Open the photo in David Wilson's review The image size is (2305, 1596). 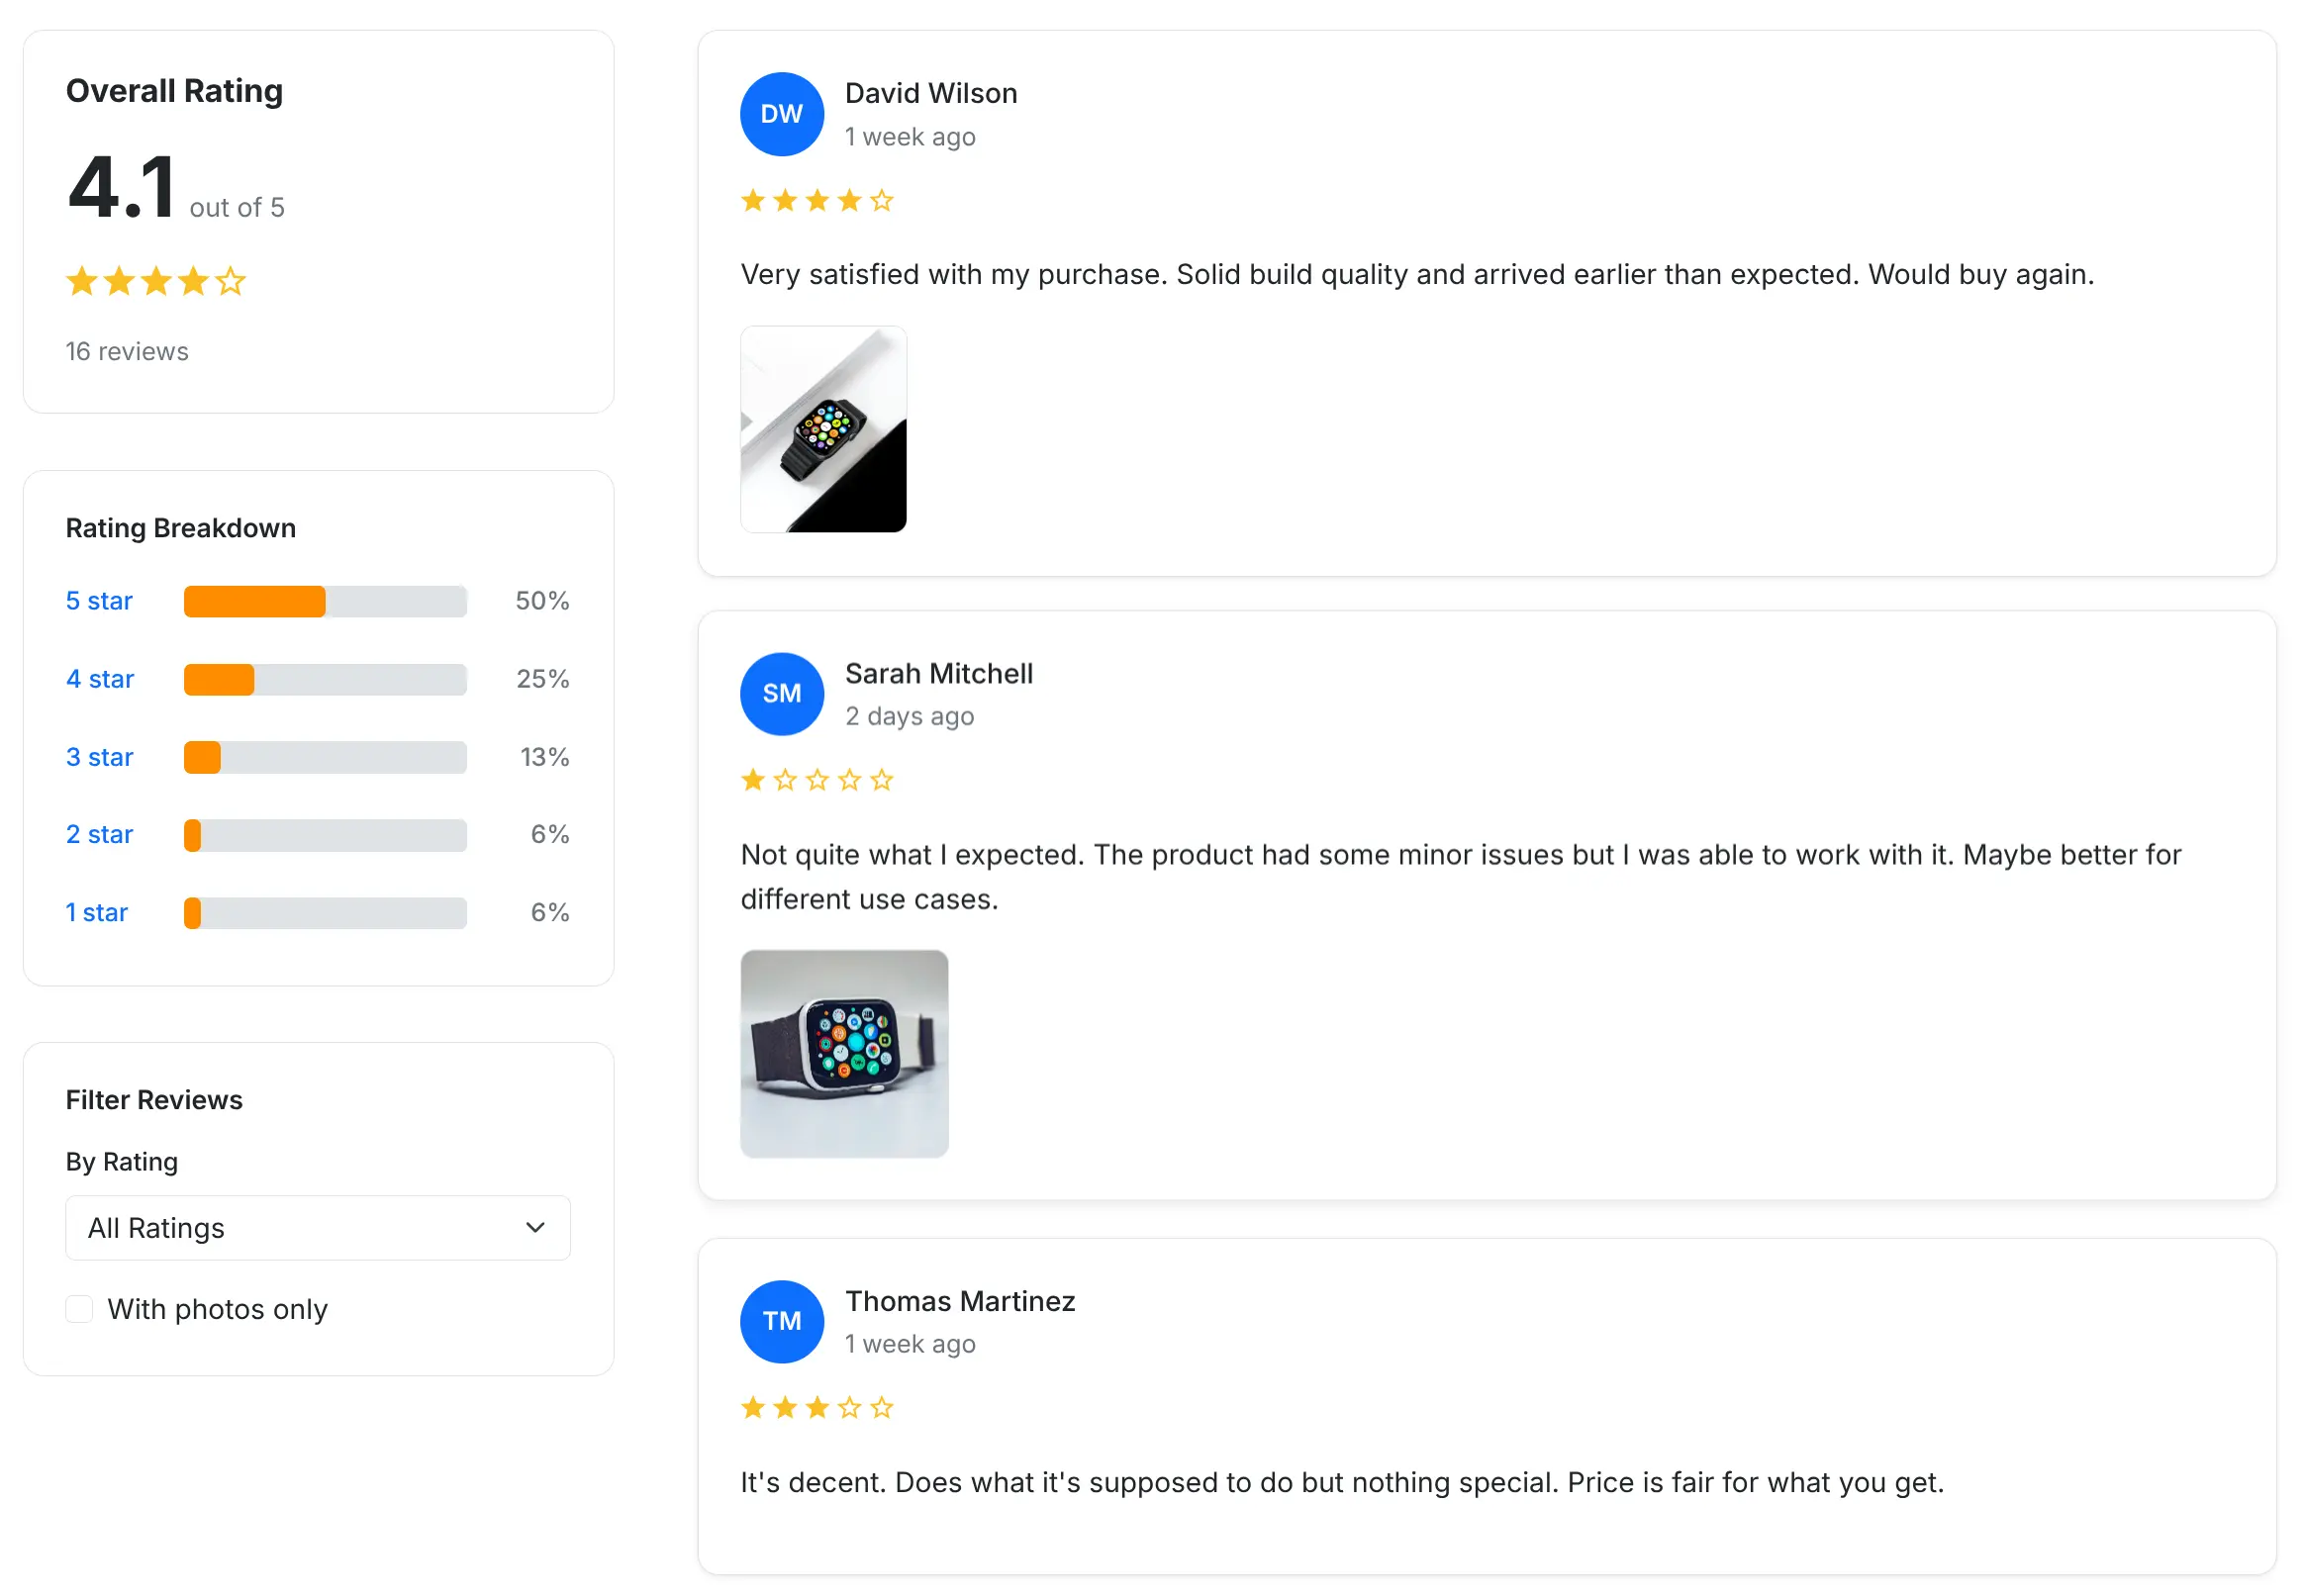(822, 429)
